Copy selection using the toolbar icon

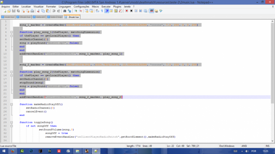pyautogui.click(x=43, y=11)
